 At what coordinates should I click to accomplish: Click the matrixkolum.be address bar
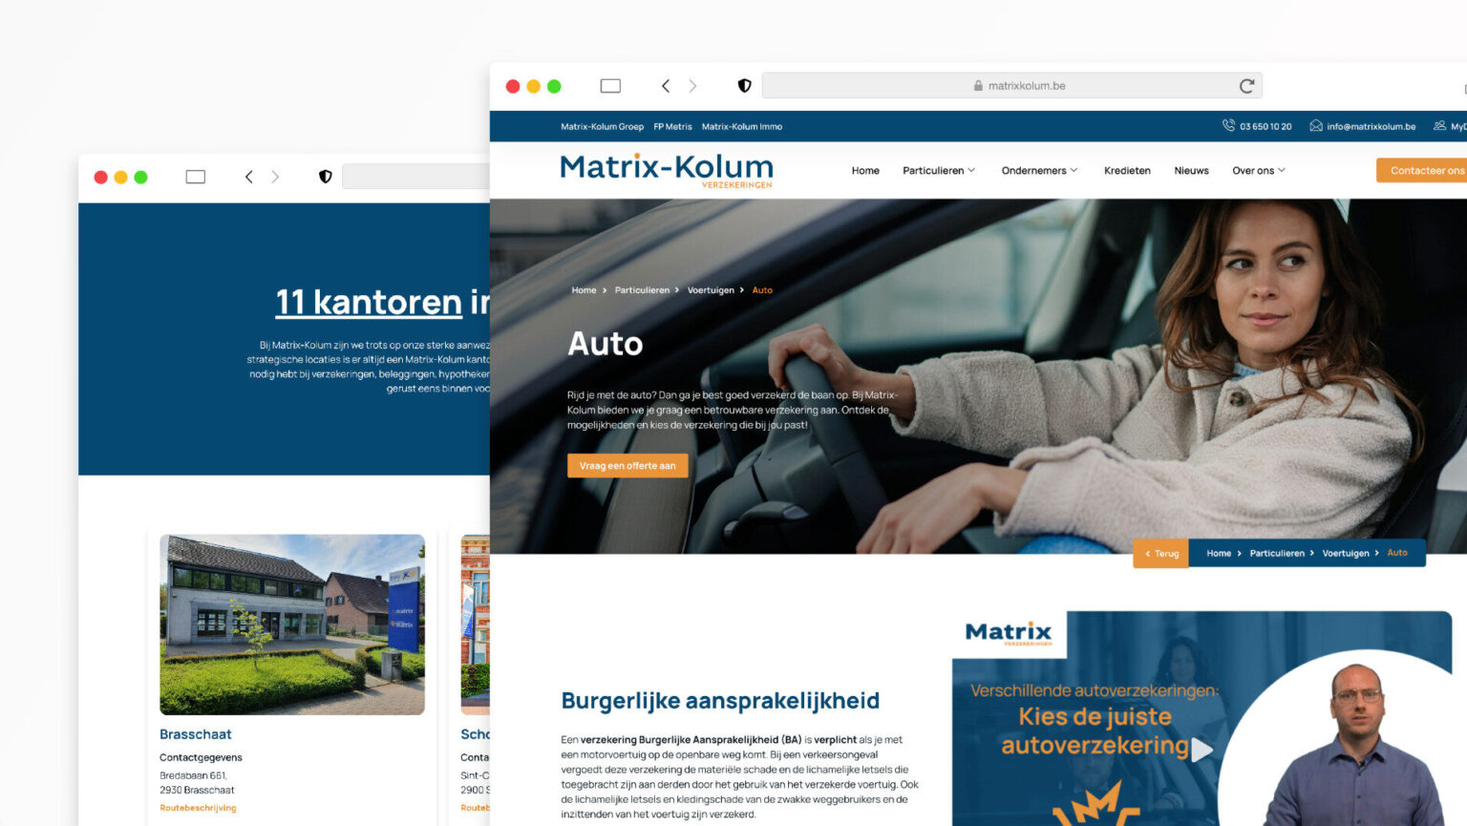[1012, 86]
